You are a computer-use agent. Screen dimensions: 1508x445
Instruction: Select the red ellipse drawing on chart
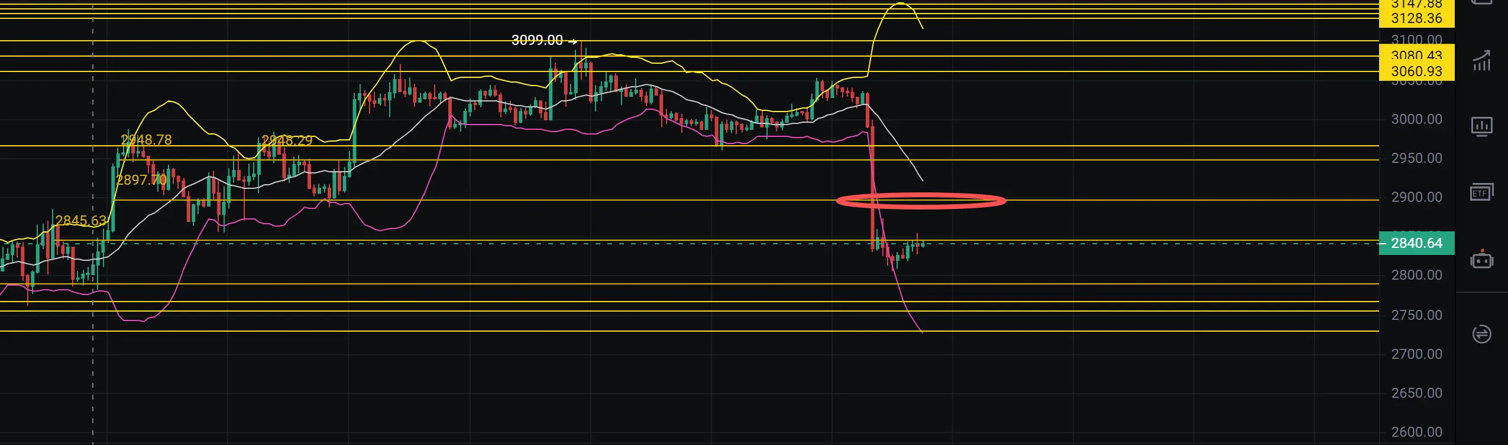(921, 201)
